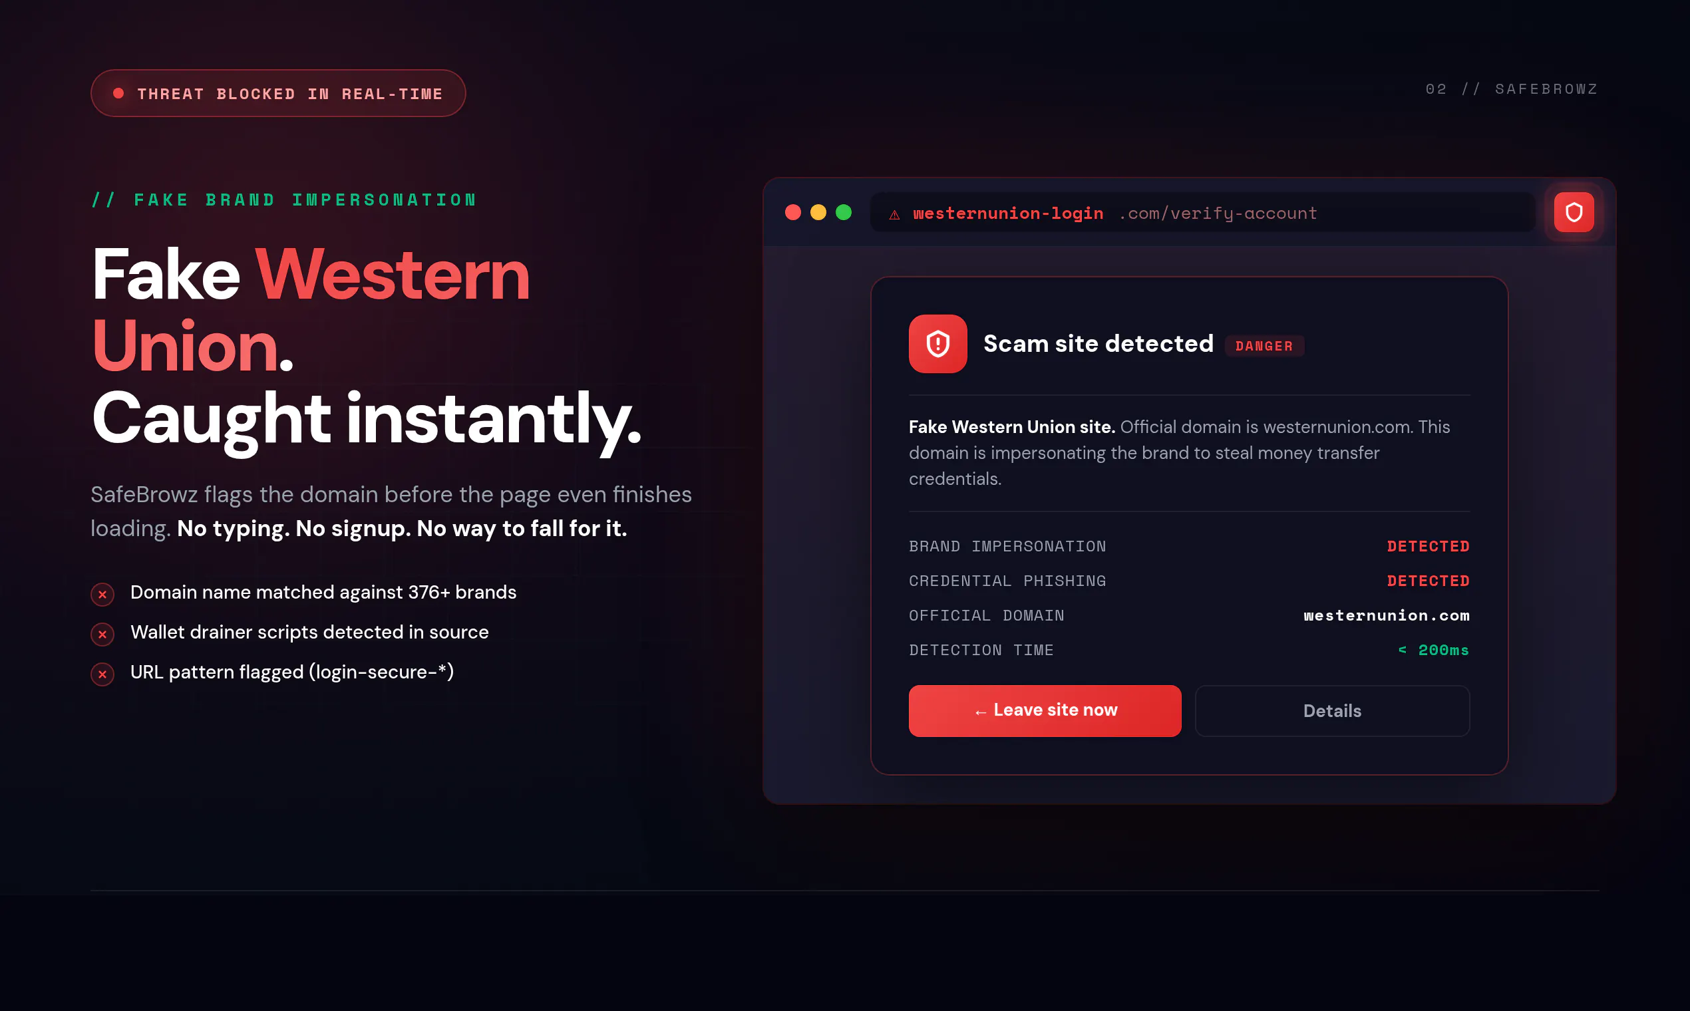This screenshot has width=1690, height=1011.
Task: Click the SafeBrowz shield extension icon
Action: (x=1574, y=213)
